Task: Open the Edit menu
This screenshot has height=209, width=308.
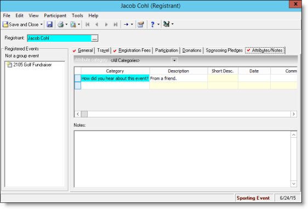Action: click(x=19, y=15)
